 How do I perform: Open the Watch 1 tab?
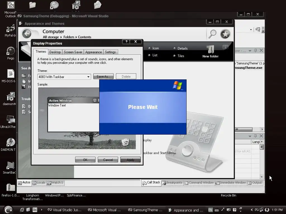coord(55,183)
